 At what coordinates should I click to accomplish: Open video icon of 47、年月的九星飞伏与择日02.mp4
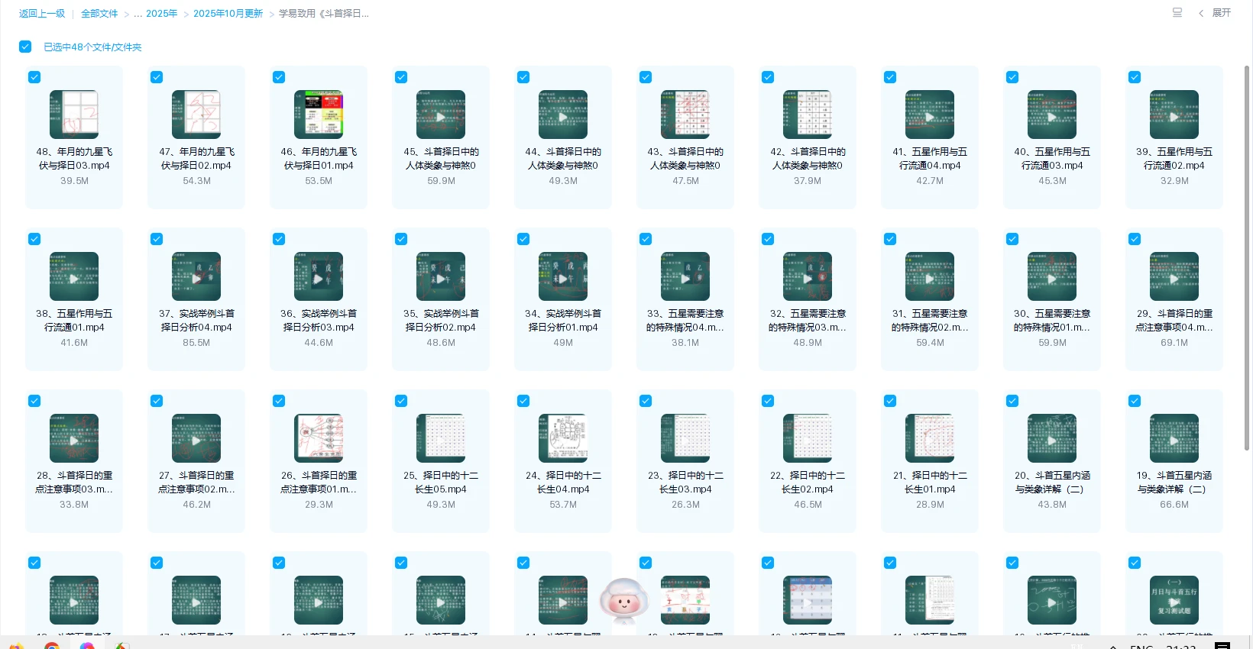coord(196,115)
